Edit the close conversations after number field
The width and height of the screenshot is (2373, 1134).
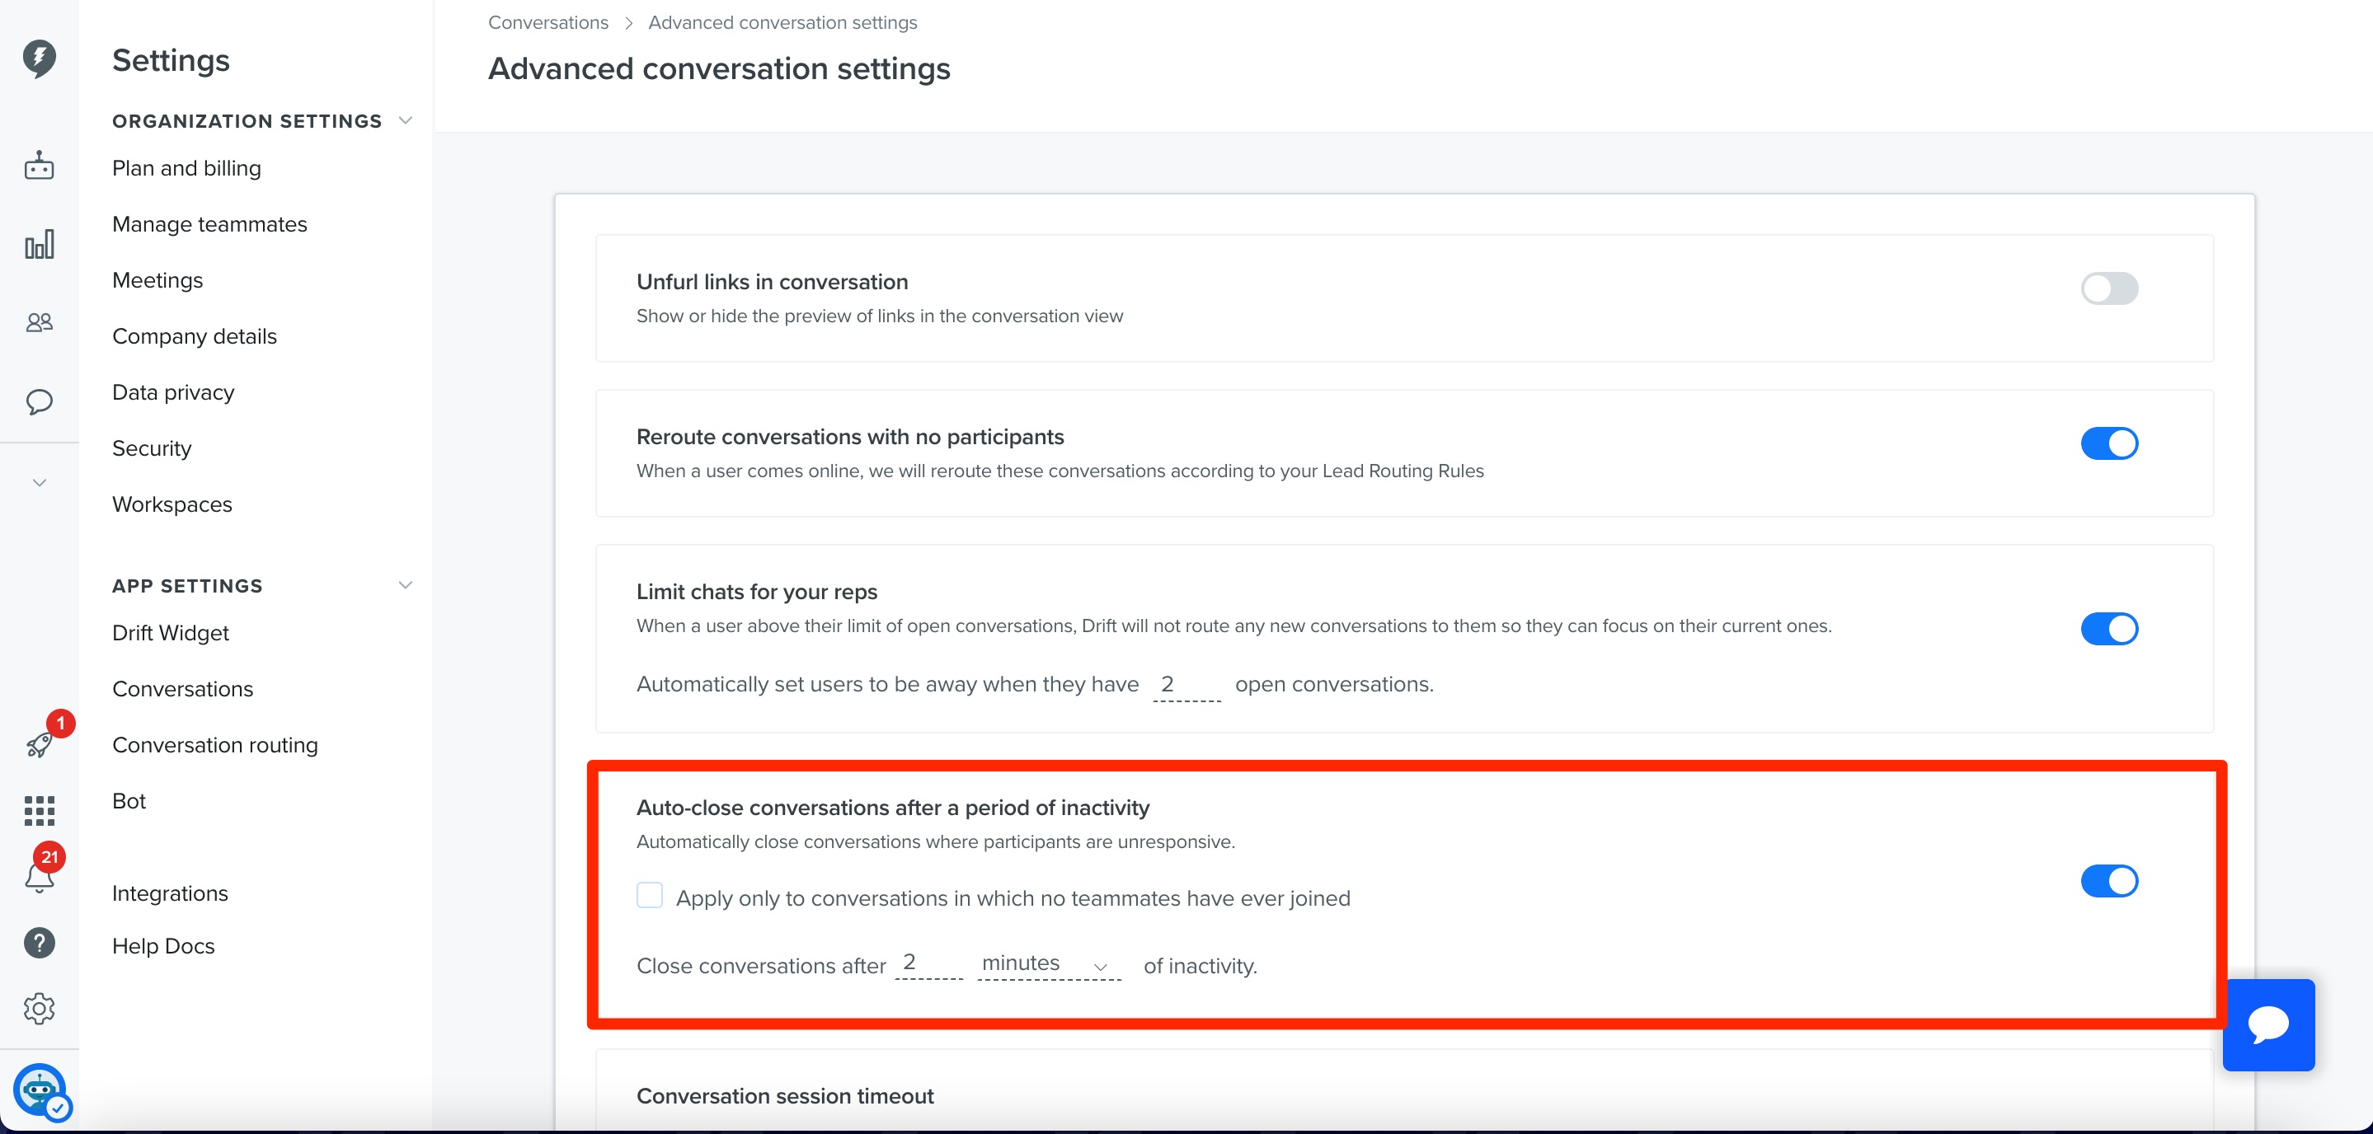click(x=928, y=963)
